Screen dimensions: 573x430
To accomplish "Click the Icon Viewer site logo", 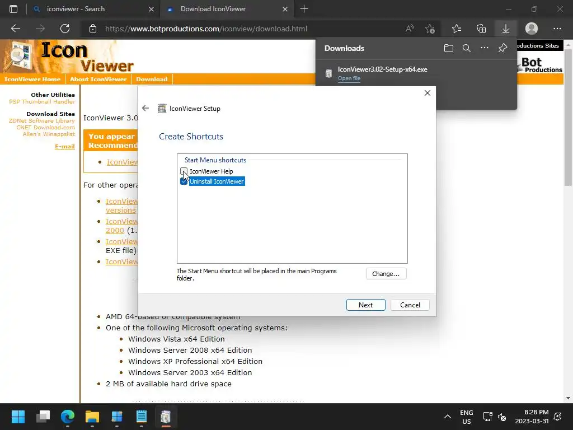I will [x=69, y=57].
